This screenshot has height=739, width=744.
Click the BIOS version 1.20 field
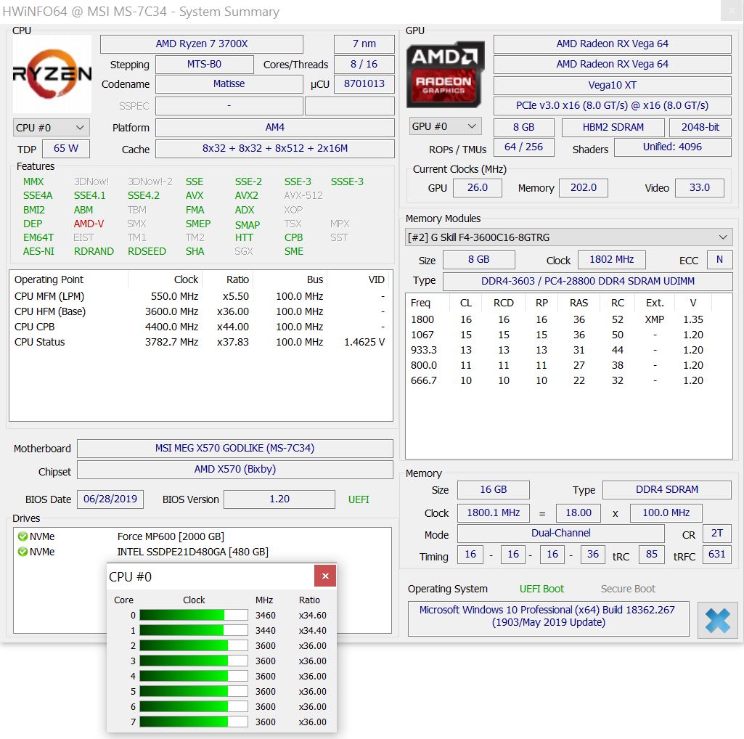(279, 499)
